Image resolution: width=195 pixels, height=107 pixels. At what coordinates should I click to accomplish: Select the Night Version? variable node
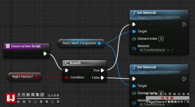[25, 77]
